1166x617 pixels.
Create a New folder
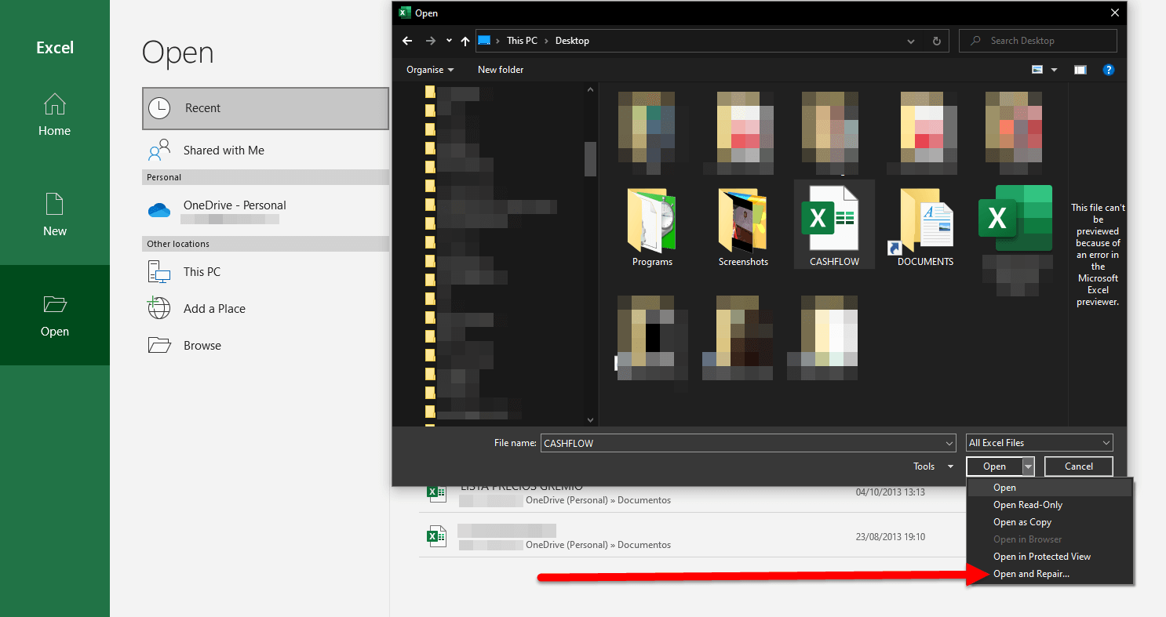coord(501,70)
